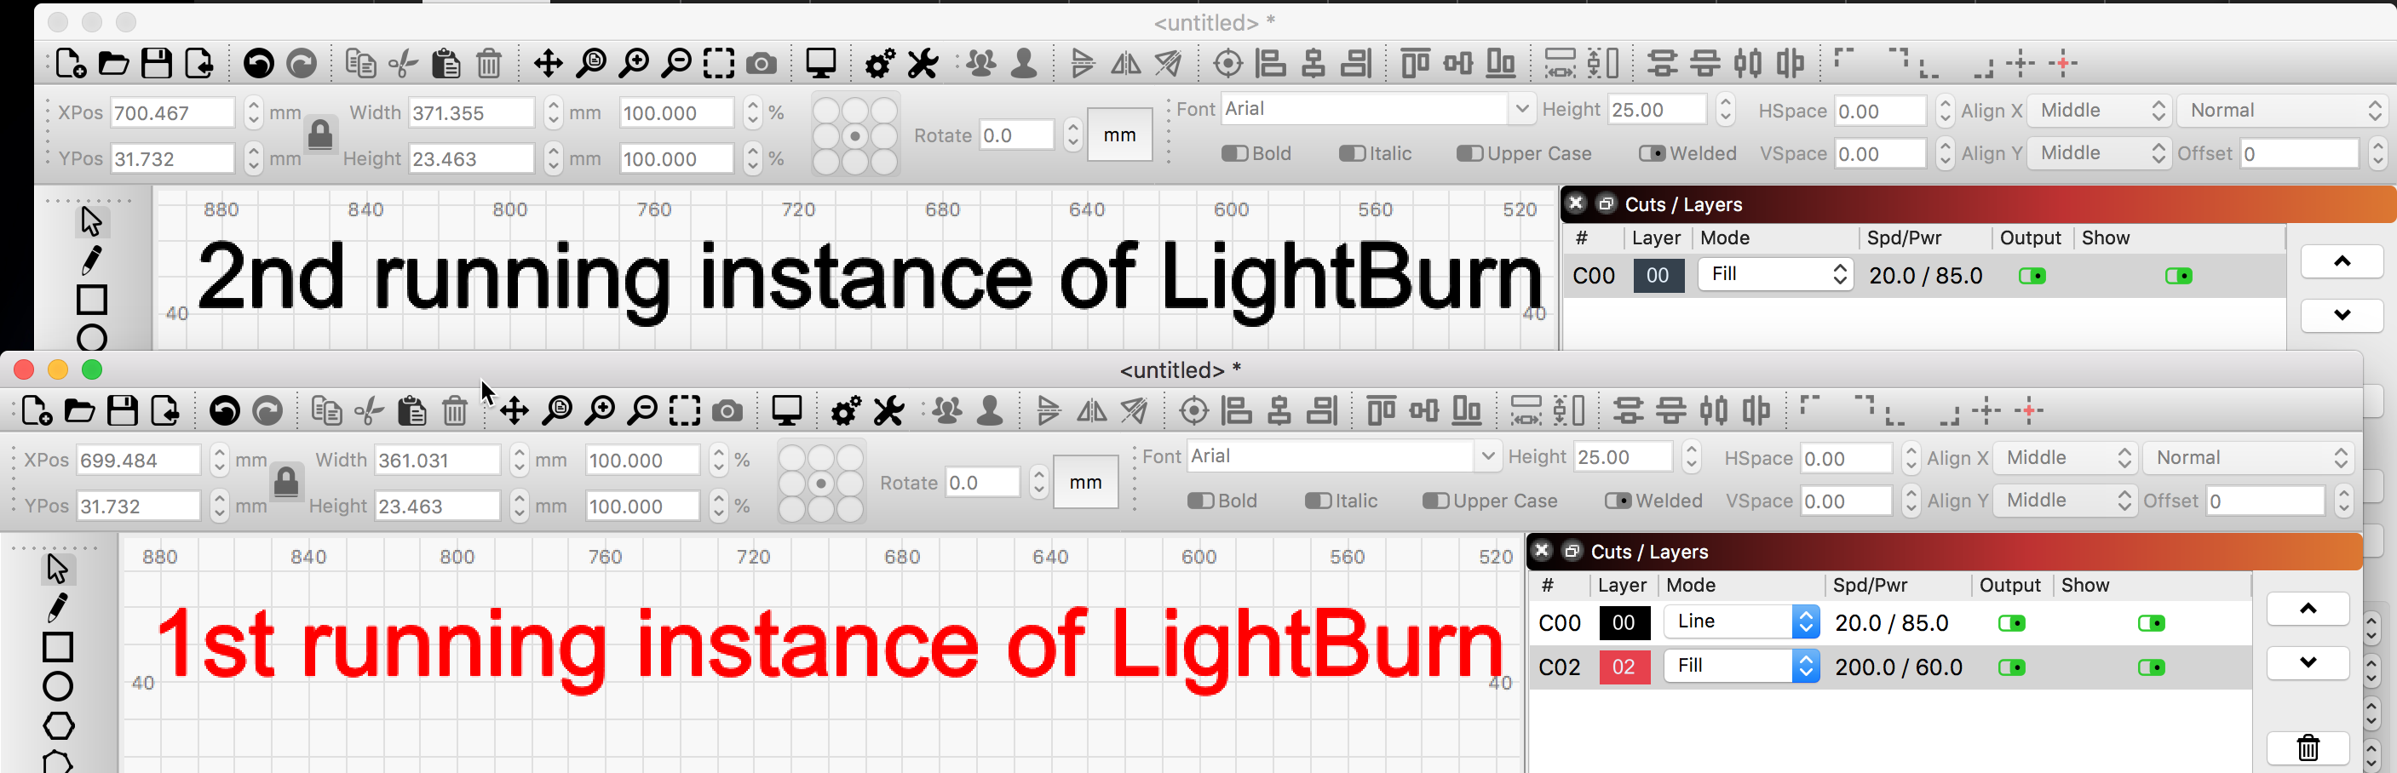Select Rectangle tool in front window
This screenshot has height=773, width=2397.
point(58,646)
